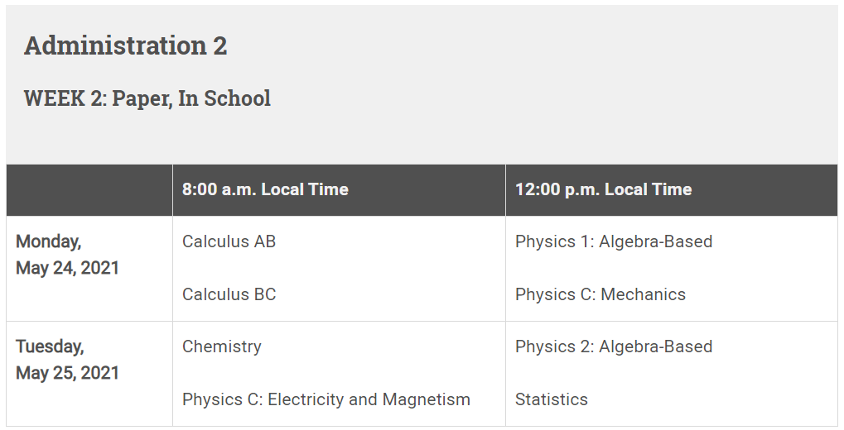Click the Administration 2 heading
The width and height of the screenshot is (844, 430).
[125, 45]
